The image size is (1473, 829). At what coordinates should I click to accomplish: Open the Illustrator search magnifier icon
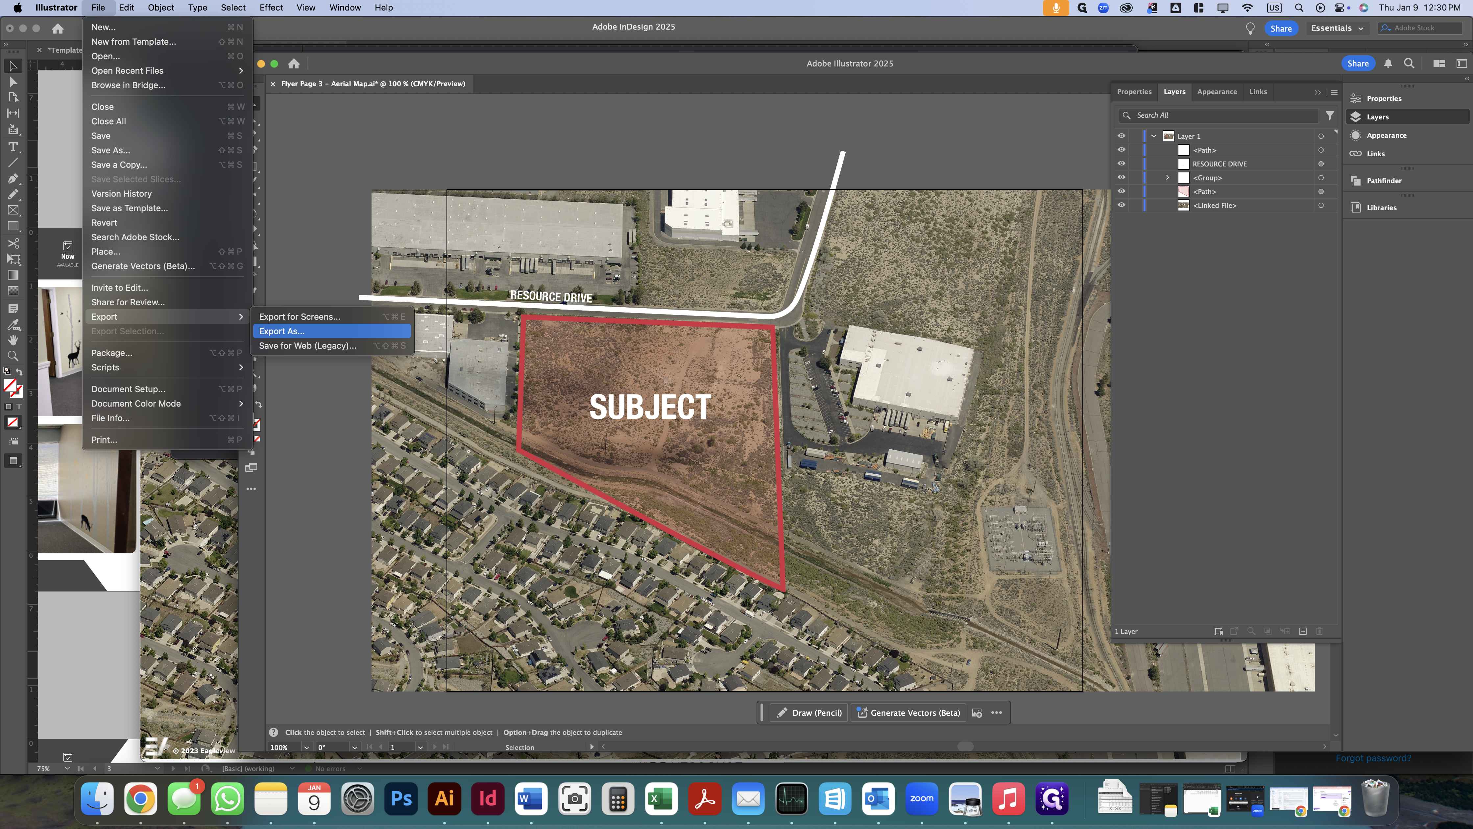pos(1409,63)
